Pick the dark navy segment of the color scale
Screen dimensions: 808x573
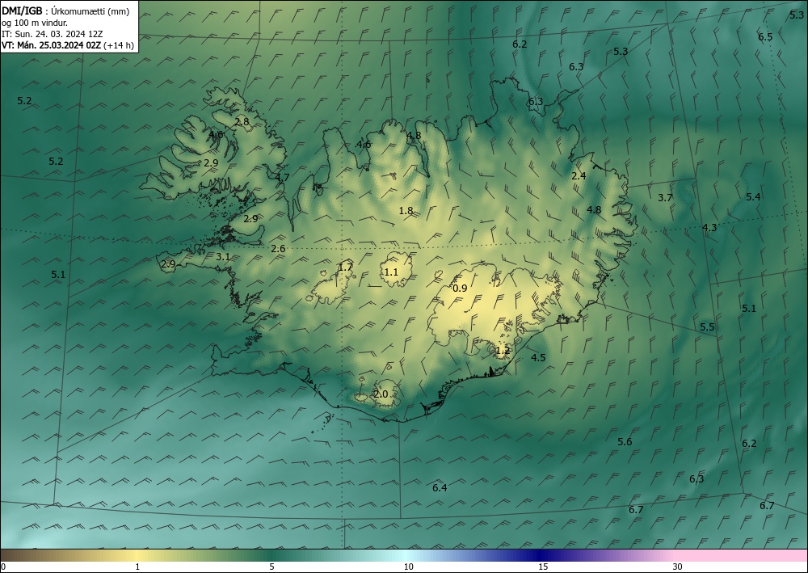click(x=541, y=555)
